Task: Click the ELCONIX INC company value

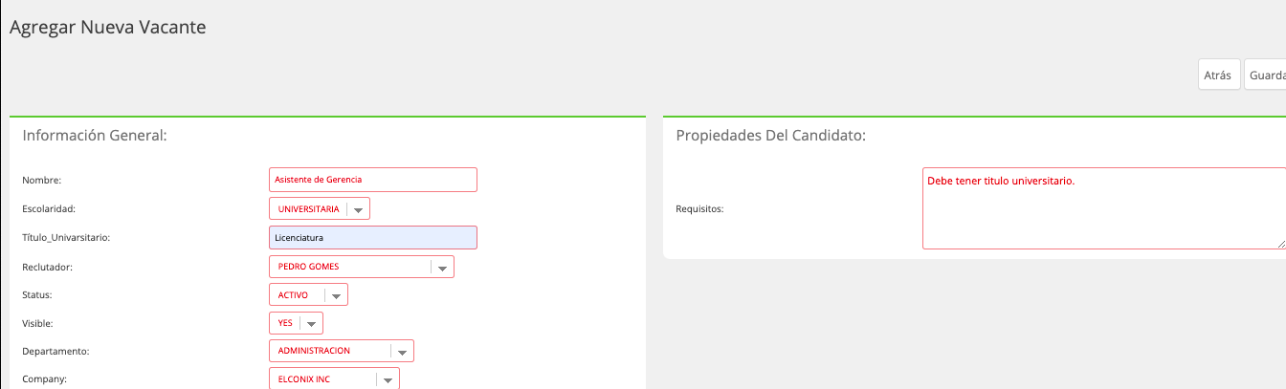Action: coord(303,379)
